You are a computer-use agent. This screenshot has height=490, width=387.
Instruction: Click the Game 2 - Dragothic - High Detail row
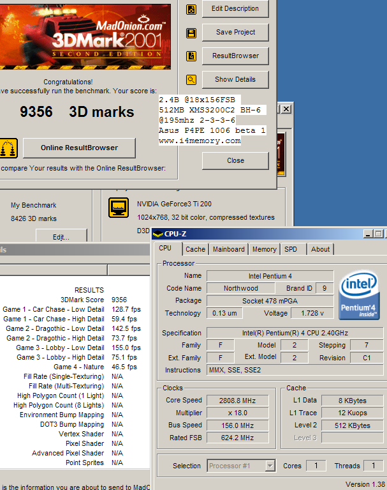(71, 338)
